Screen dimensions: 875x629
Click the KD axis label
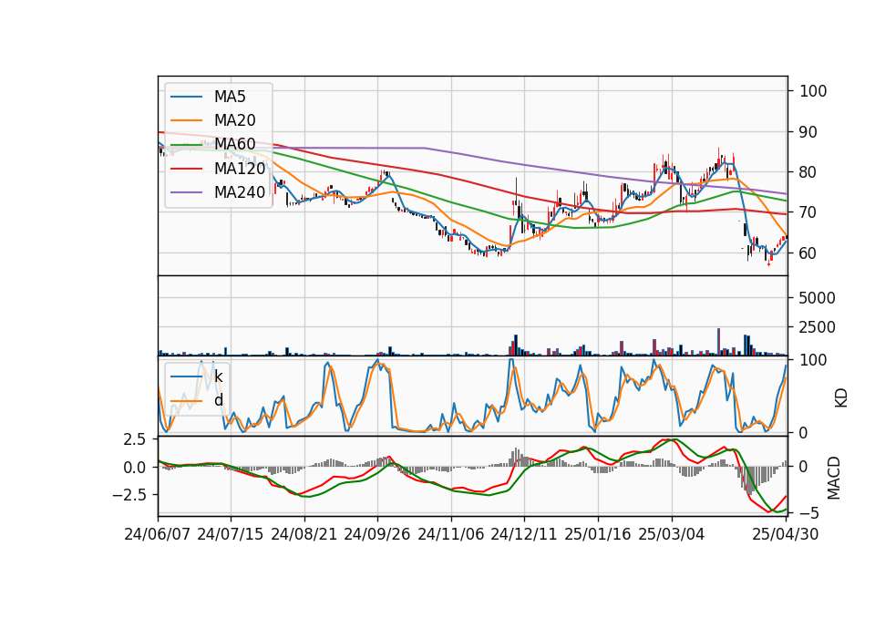(x=841, y=397)
